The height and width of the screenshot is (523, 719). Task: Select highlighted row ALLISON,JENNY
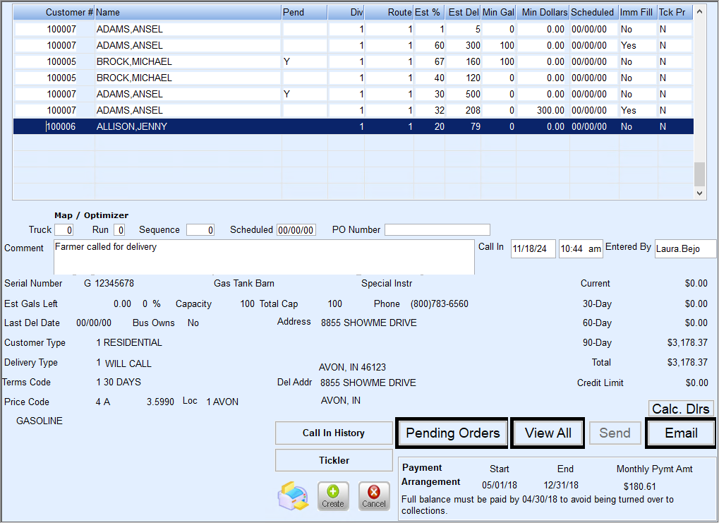(x=353, y=126)
